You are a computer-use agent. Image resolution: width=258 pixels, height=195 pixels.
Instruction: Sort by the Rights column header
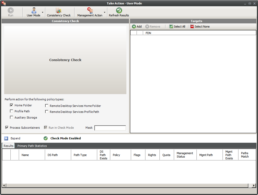152,155
